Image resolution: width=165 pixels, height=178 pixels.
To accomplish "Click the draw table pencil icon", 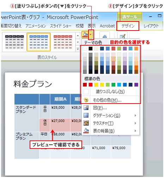I will click(122, 36).
